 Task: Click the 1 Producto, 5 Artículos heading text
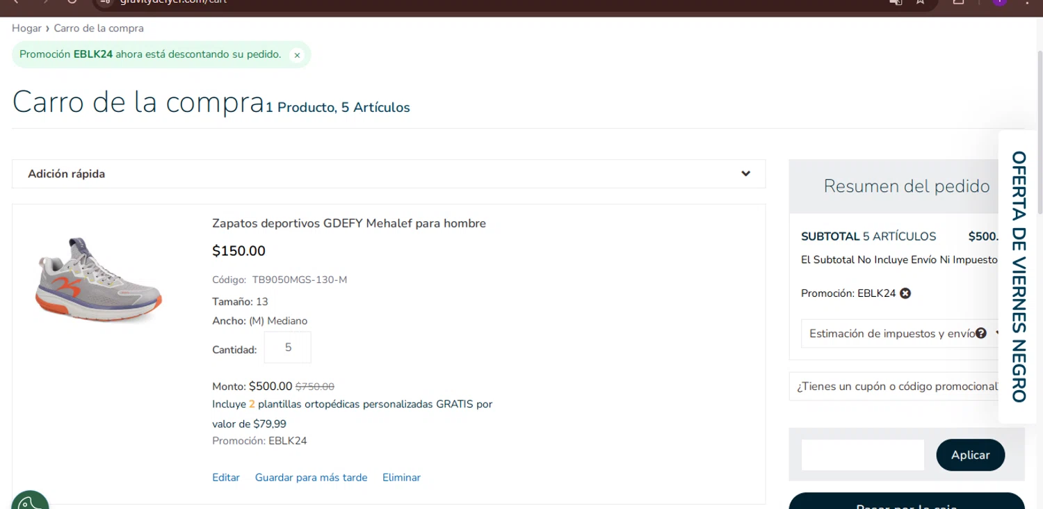coord(338,108)
